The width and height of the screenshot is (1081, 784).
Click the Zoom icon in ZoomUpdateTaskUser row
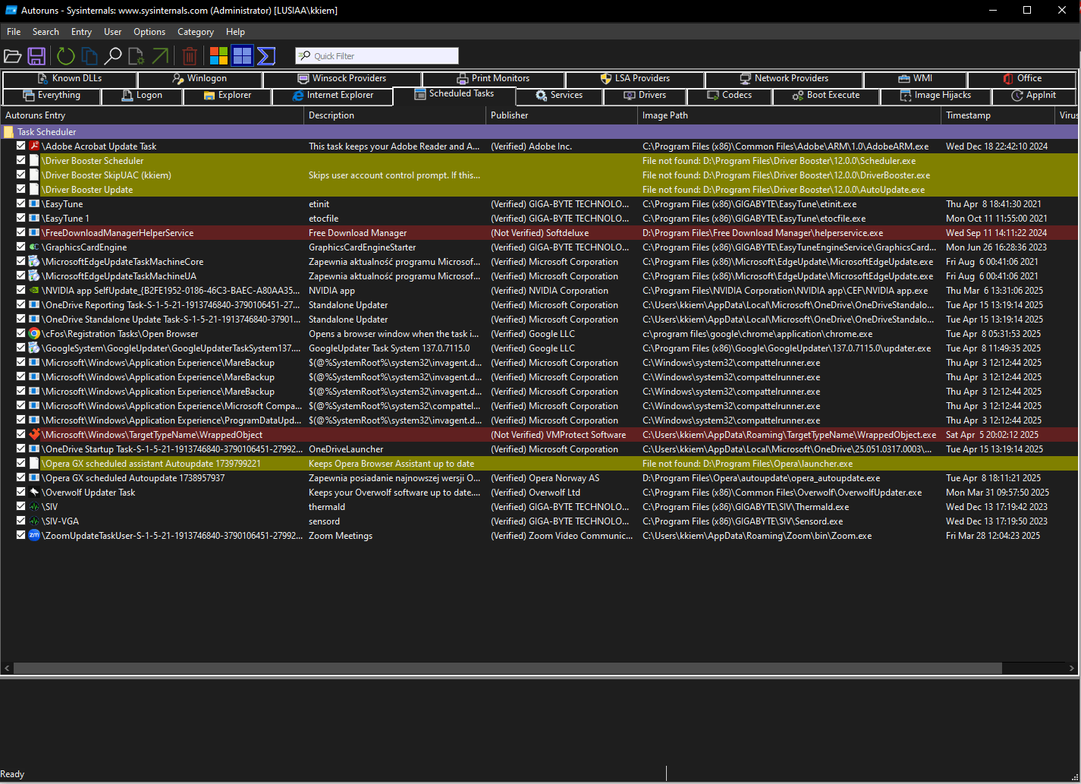click(34, 535)
